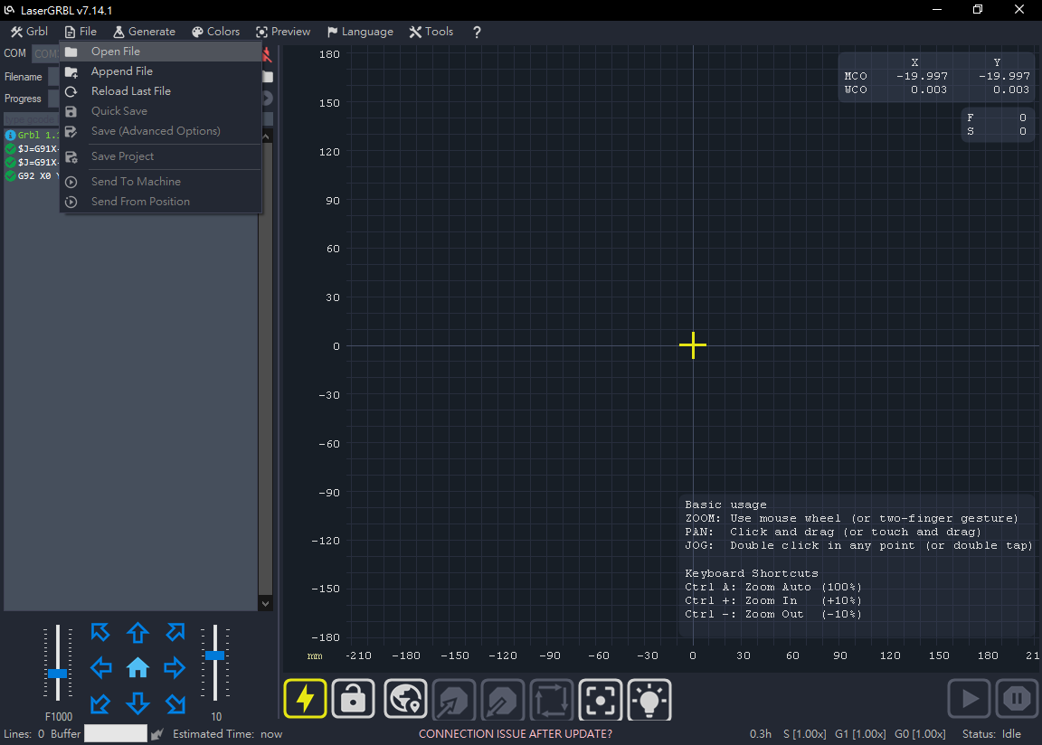
Task: Open the Colors menu
Action: pos(215,32)
